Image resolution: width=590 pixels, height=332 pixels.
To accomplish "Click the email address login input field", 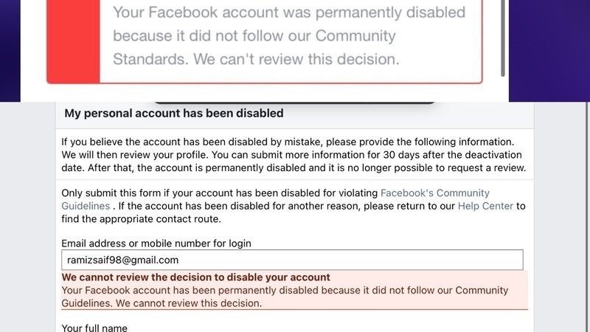I will (292, 260).
